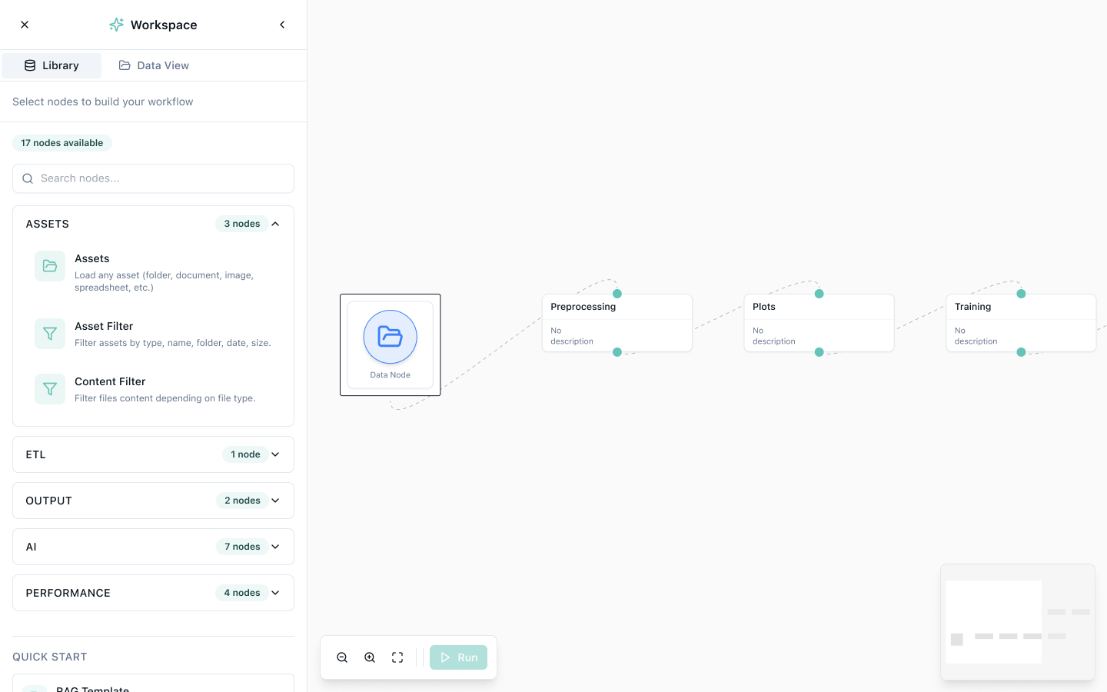The width and height of the screenshot is (1107, 692).
Task: Click Training node's bottom connector handle
Action: tap(1021, 352)
